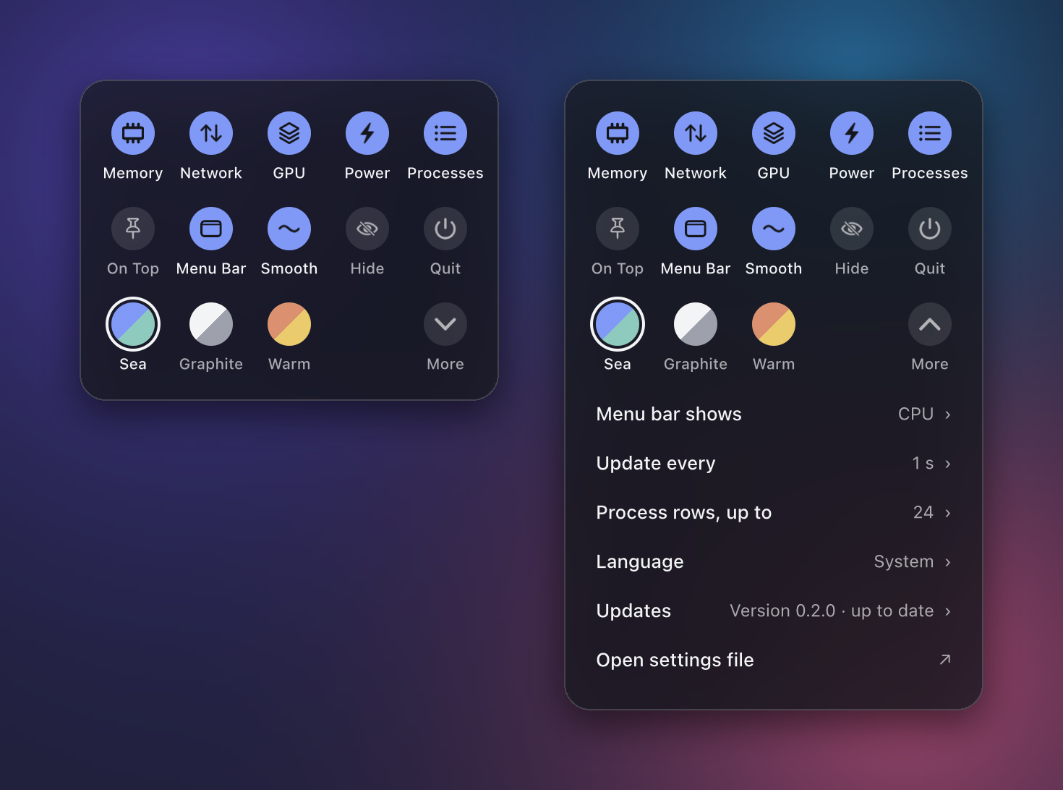Expand More options in the collapsed left panel
The height and width of the screenshot is (790, 1063).
445,324
